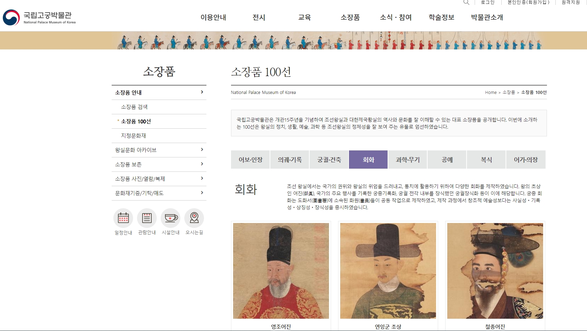Expand 왕실문화 아카이브 chevron arrow
The height and width of the screenshot is (331, 587).
click(x=202, y=150)
